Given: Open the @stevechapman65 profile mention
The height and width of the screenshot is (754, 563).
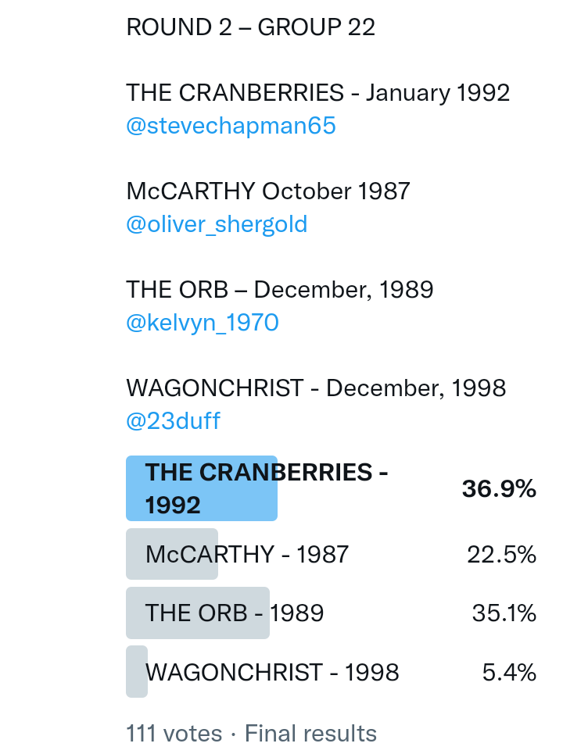Looking at the screenshot, I should [231, 126].
